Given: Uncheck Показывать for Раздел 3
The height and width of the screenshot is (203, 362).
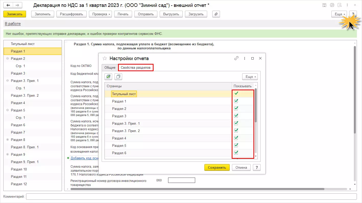Looking at the screenshot, I should [236, 116].
